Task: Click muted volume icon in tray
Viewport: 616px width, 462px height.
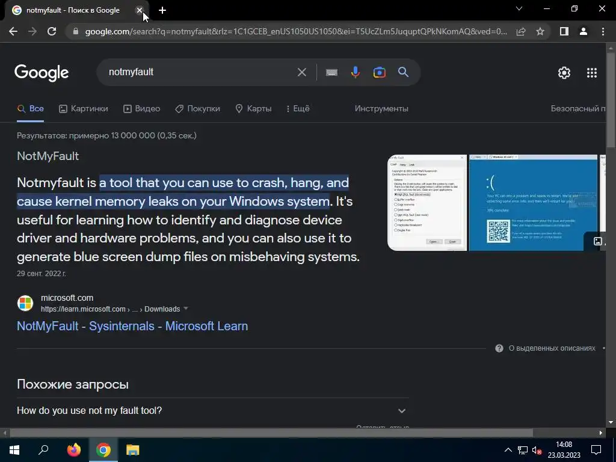Action: click(x=537, y=450)
